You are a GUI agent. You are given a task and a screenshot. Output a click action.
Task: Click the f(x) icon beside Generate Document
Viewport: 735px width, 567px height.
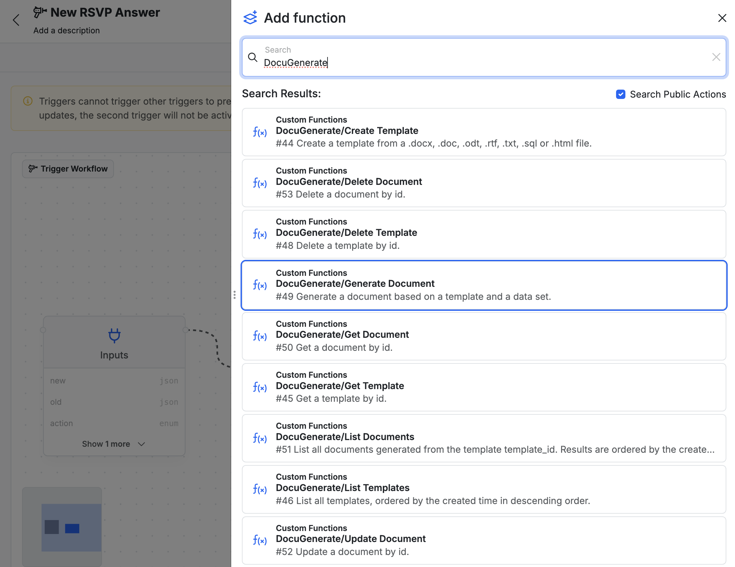tap(260, 285)
